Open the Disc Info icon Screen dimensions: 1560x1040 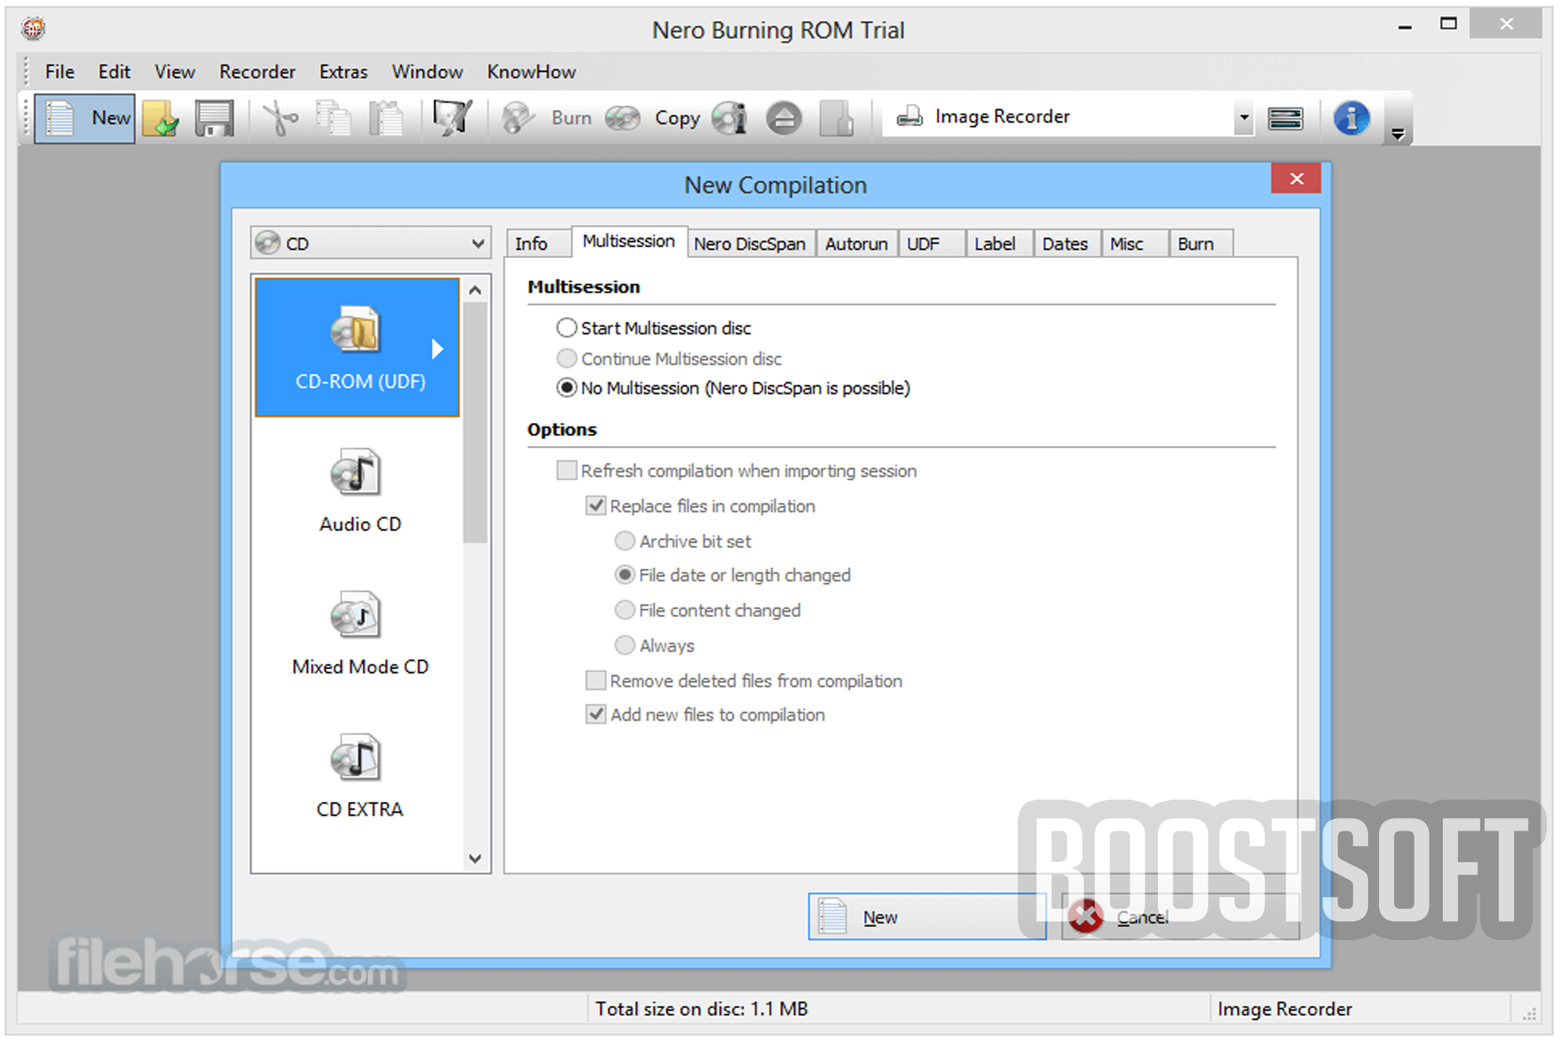click(x=730, y=118)
